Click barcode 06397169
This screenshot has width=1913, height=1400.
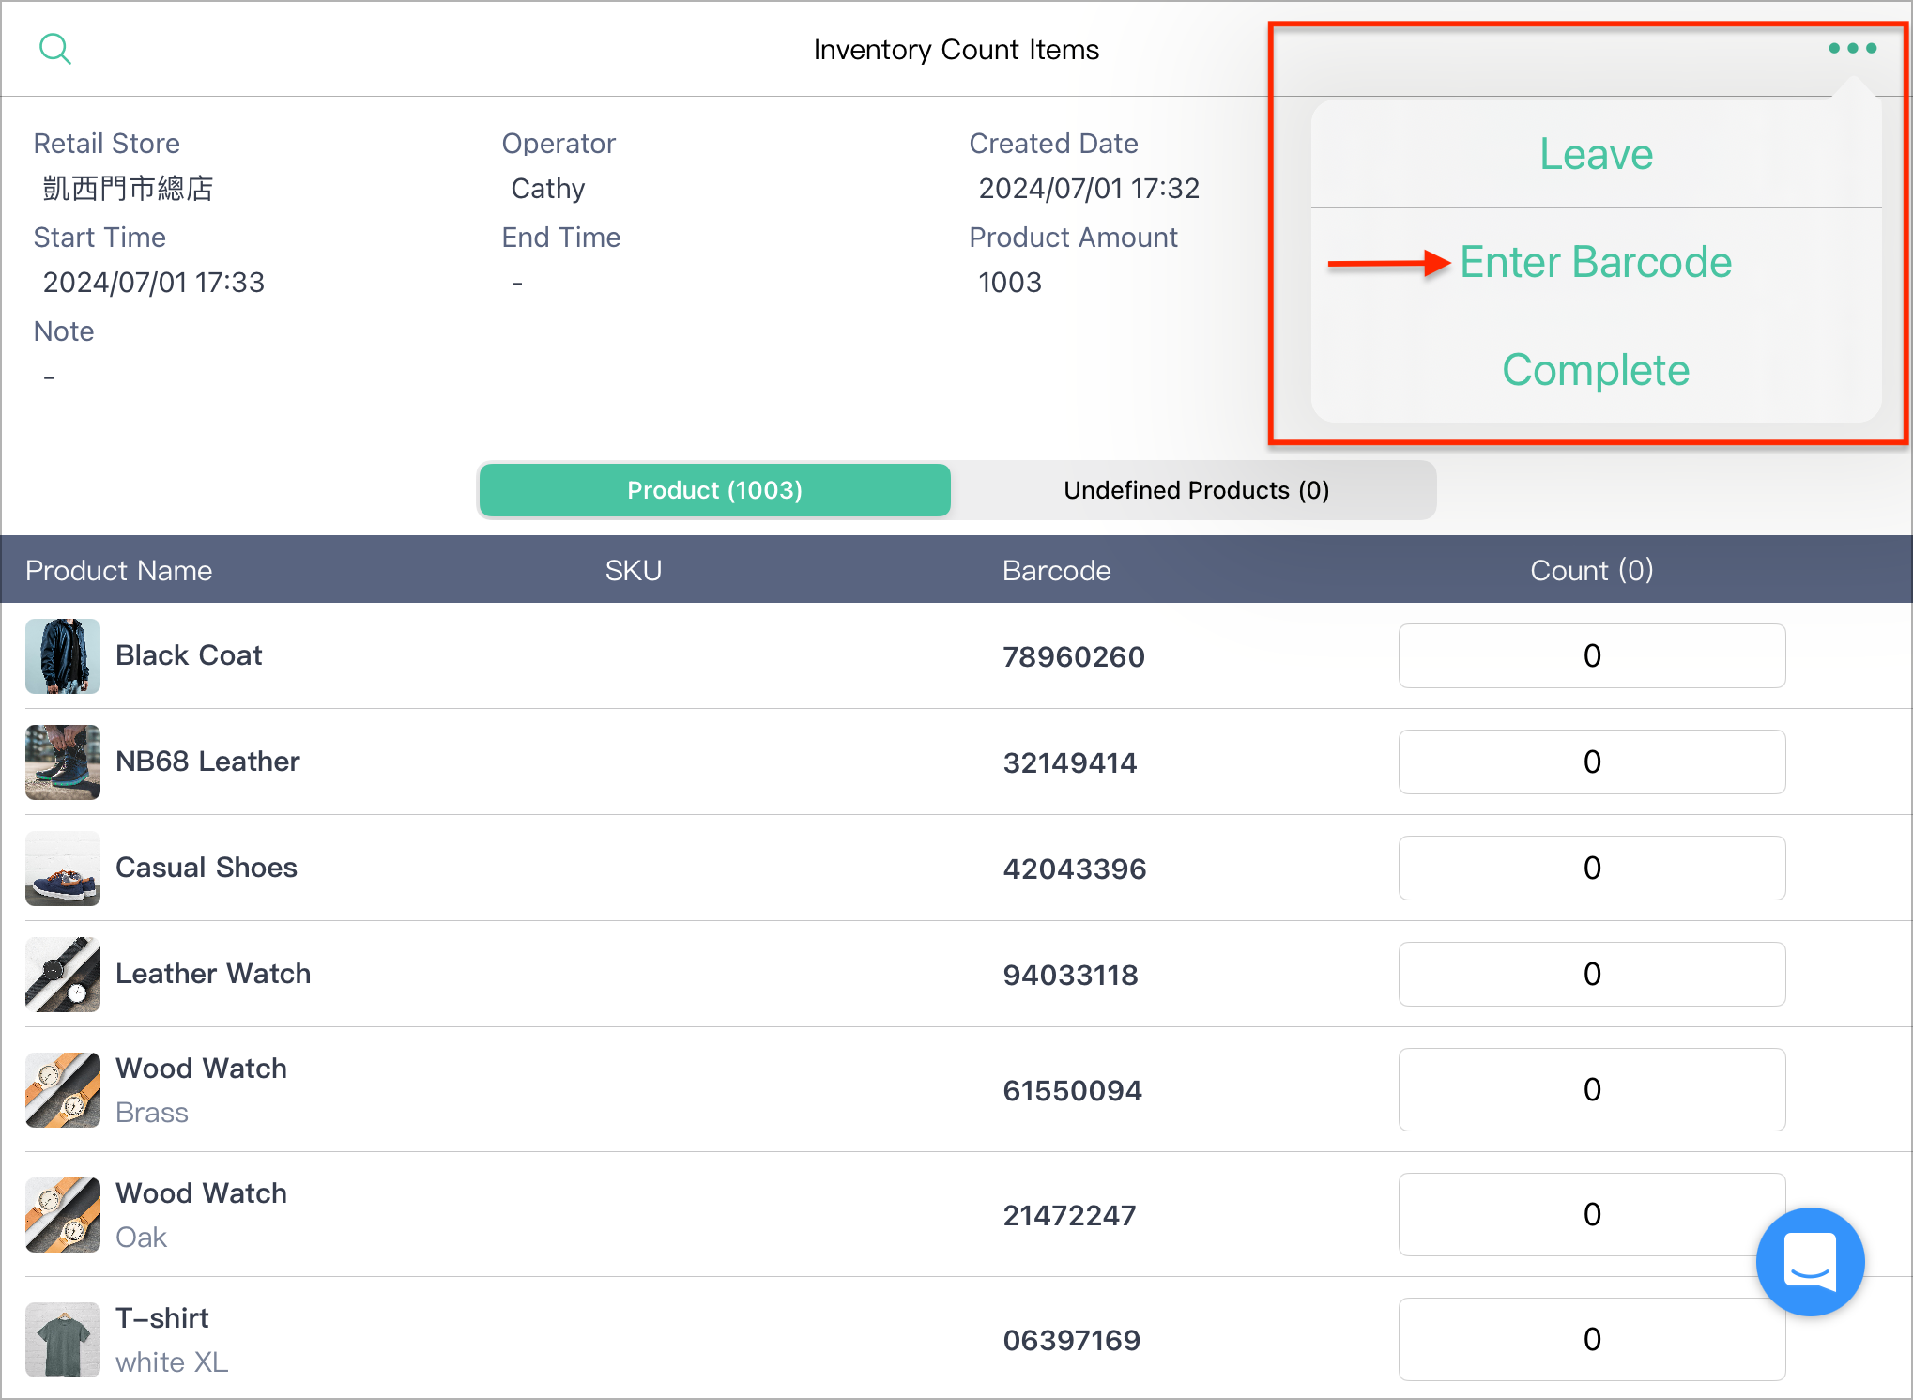1072,1340
